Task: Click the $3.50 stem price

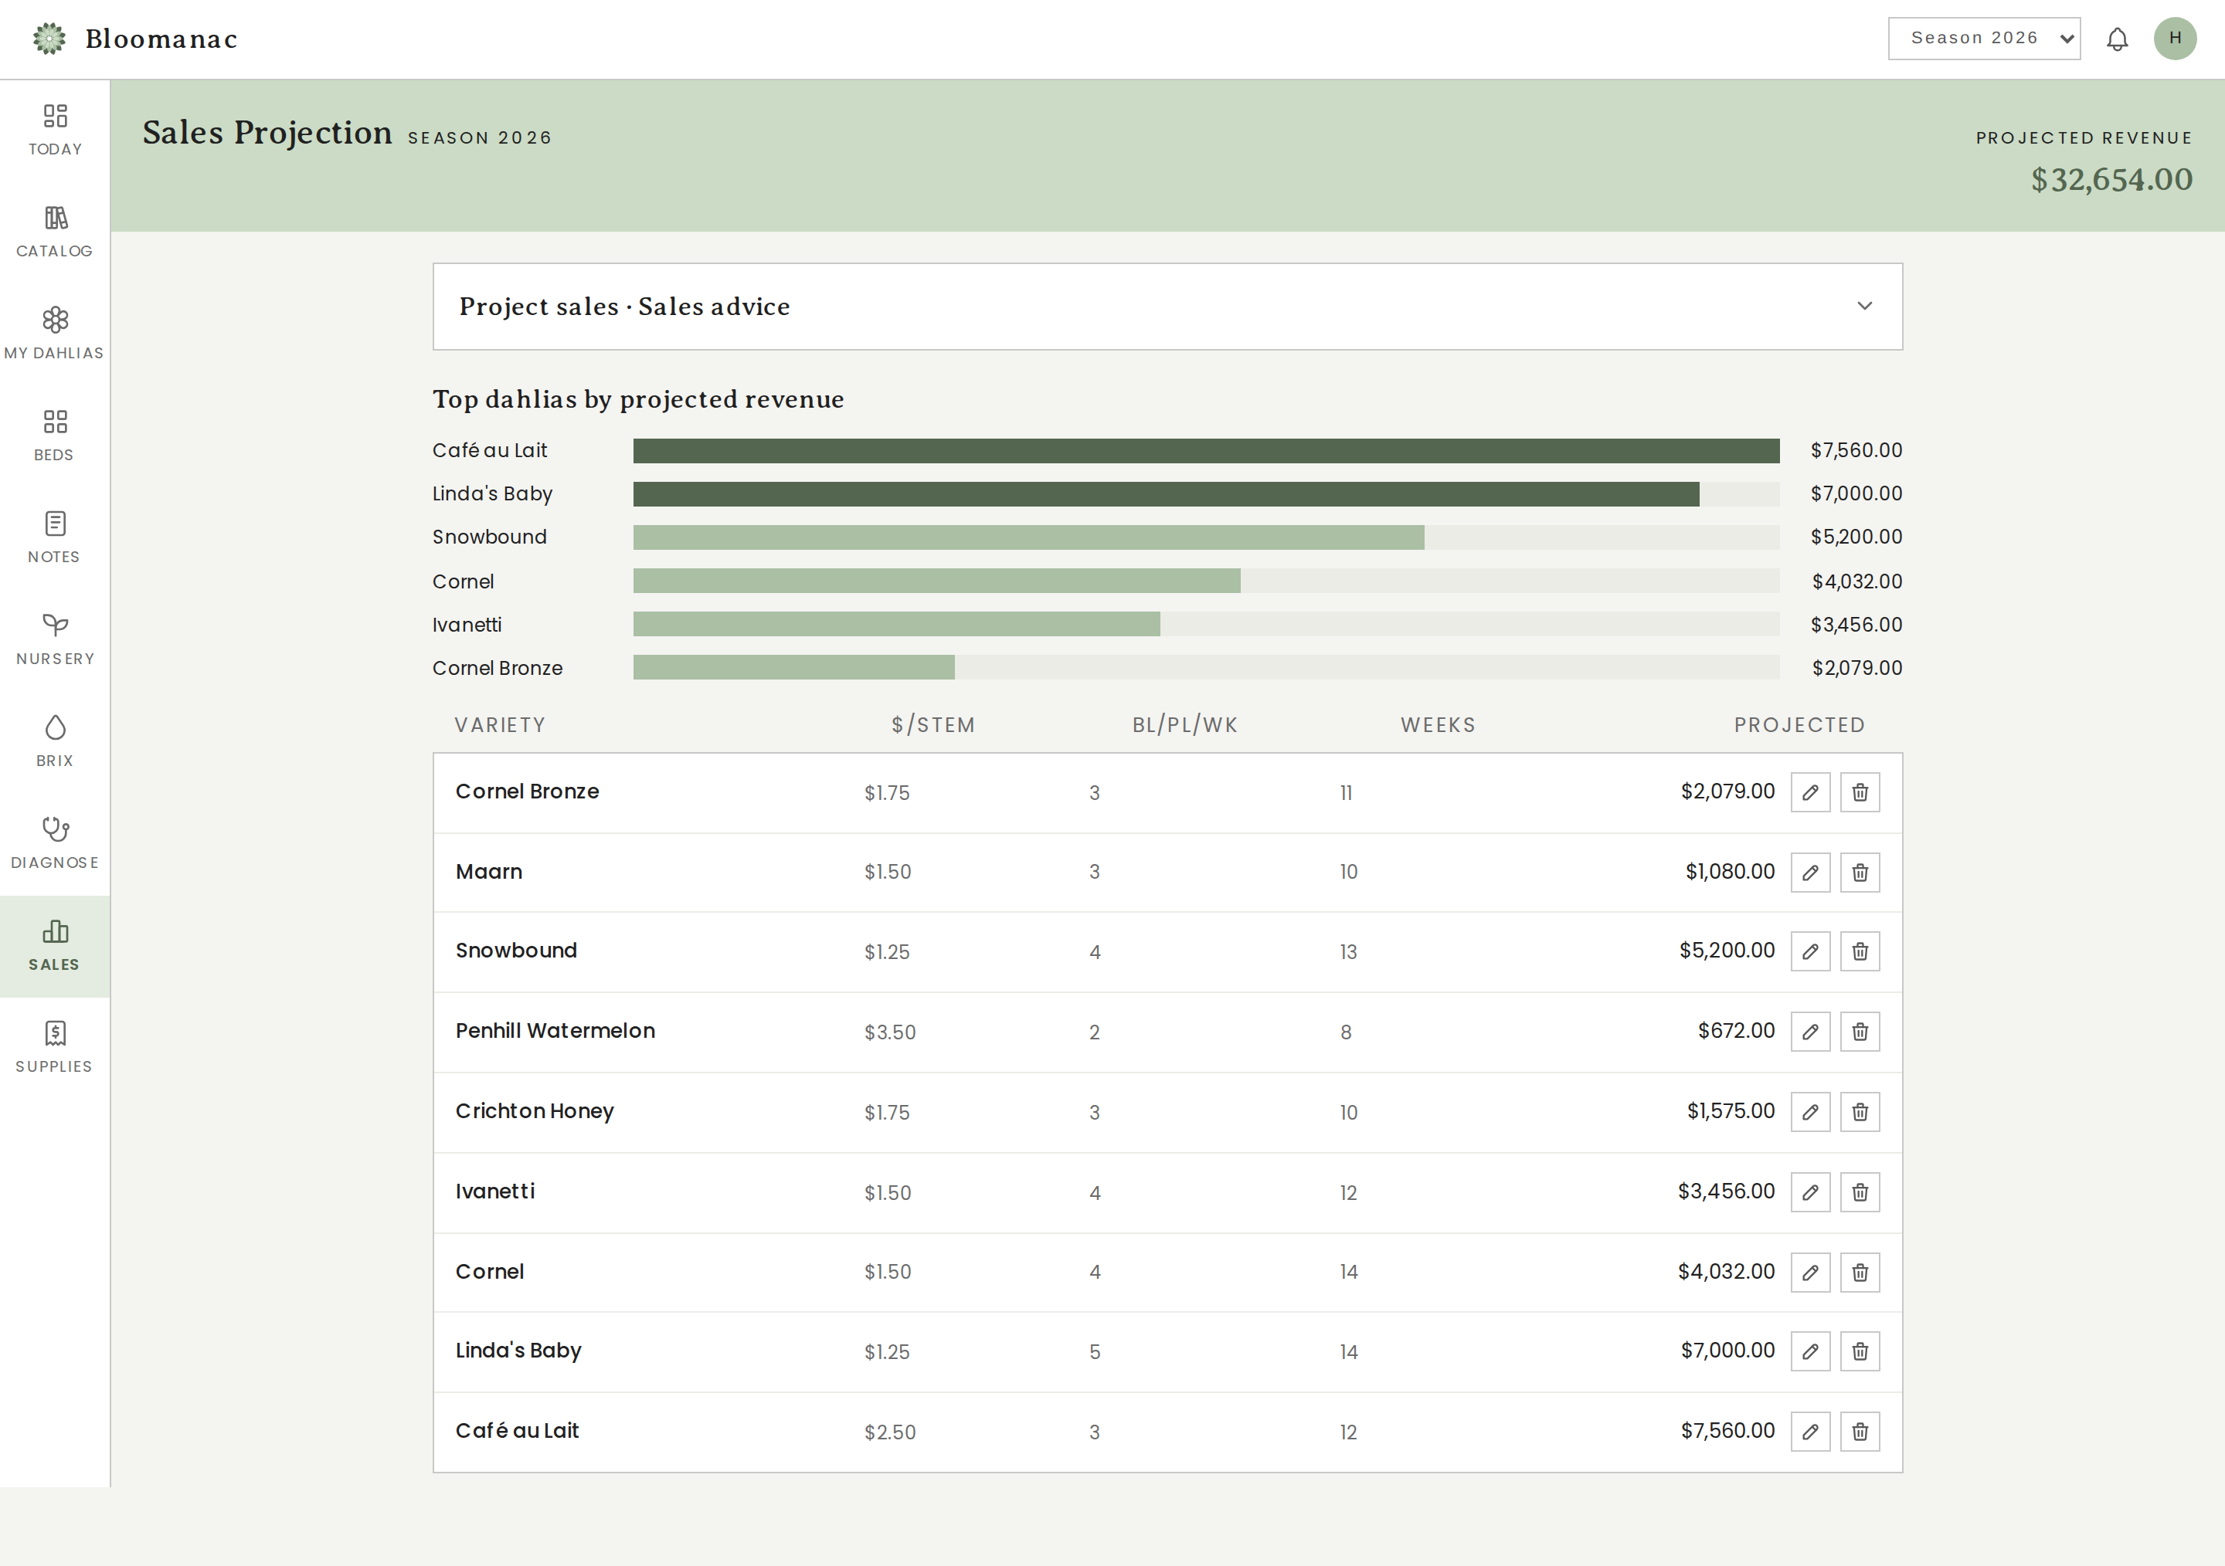Action: (889, 1032)
